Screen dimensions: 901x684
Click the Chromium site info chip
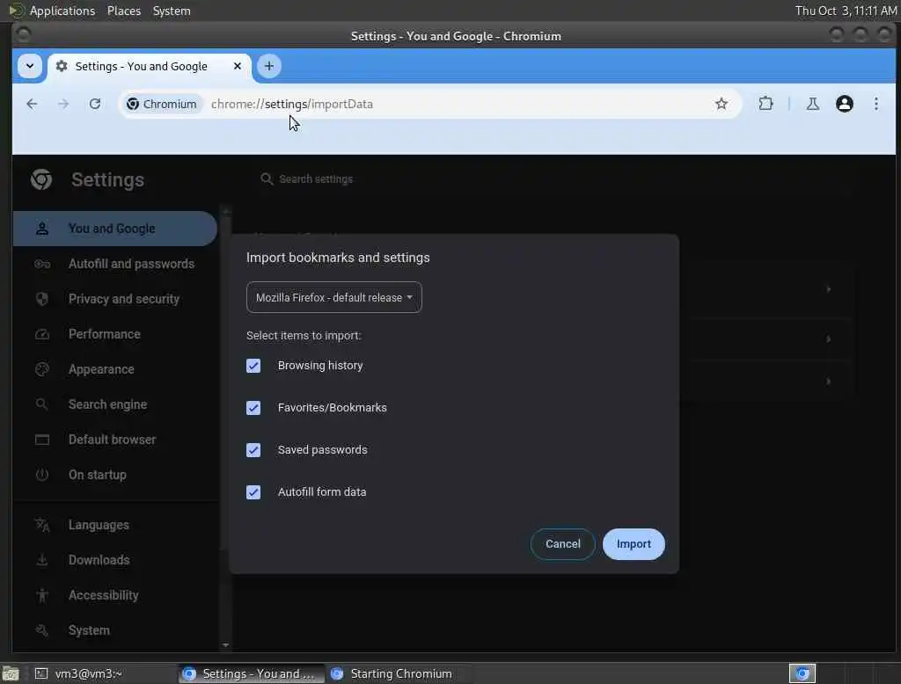pos(162,104)
